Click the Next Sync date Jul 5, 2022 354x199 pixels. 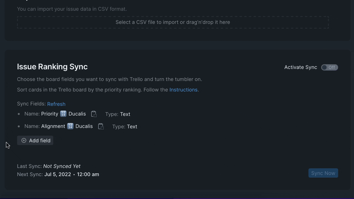click(57, 175)
